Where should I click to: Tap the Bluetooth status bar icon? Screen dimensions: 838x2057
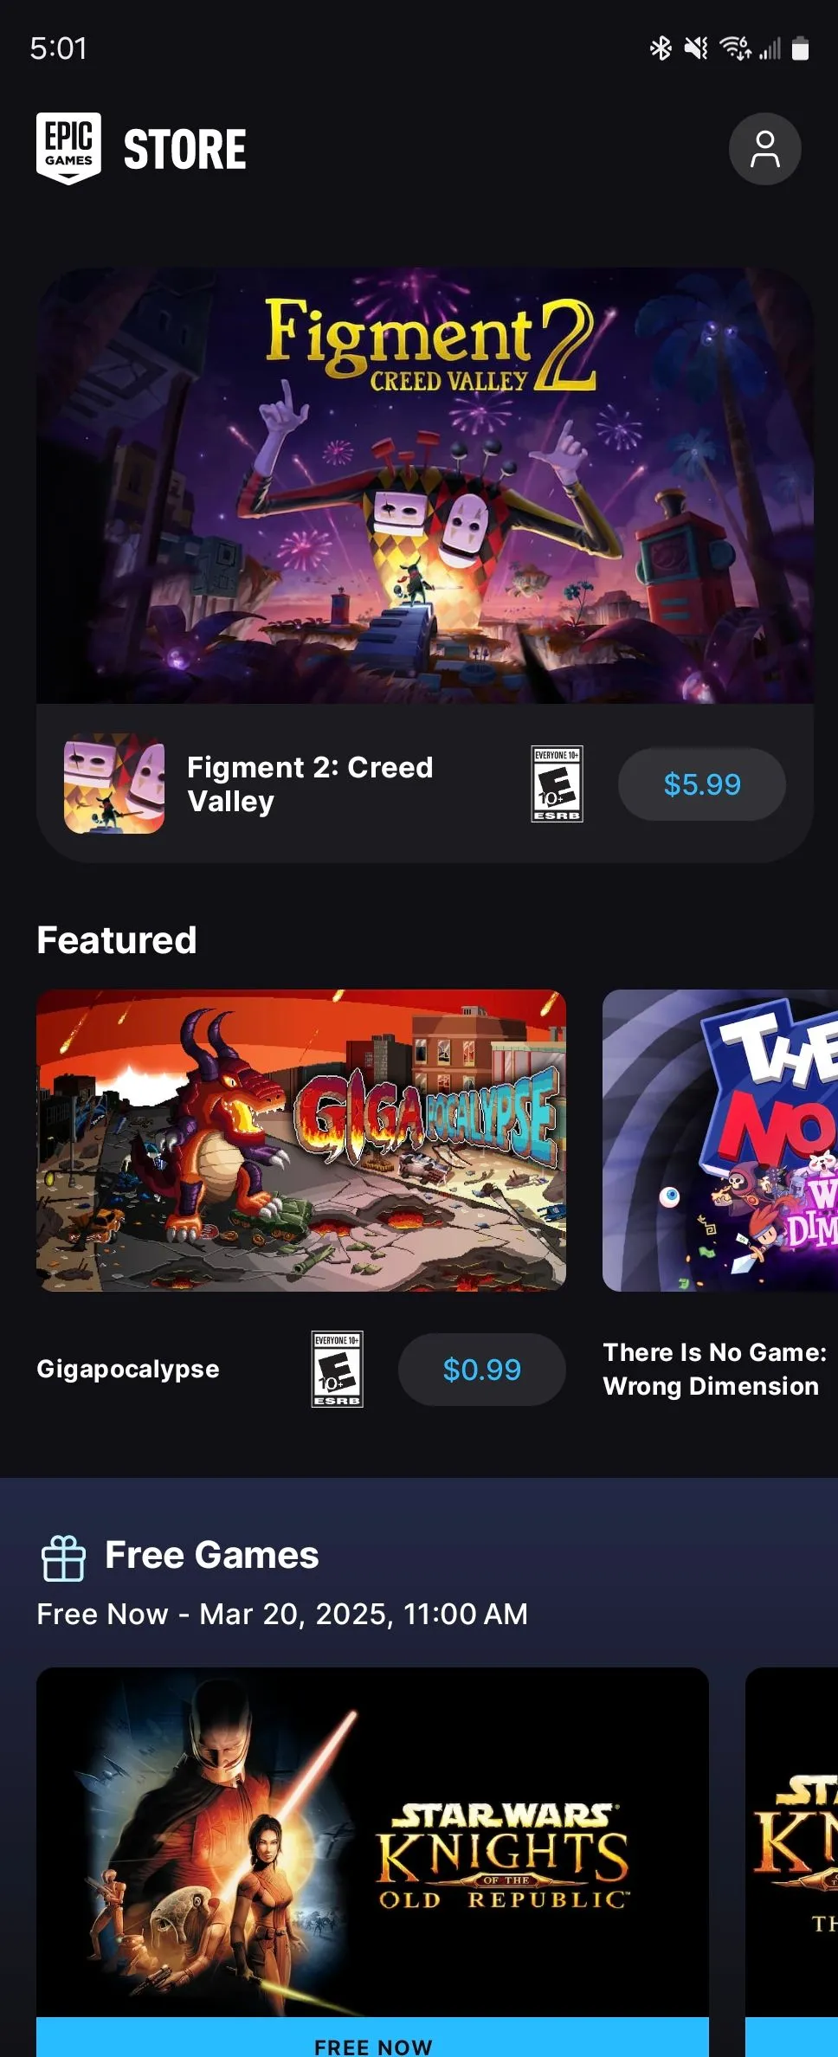661,48
